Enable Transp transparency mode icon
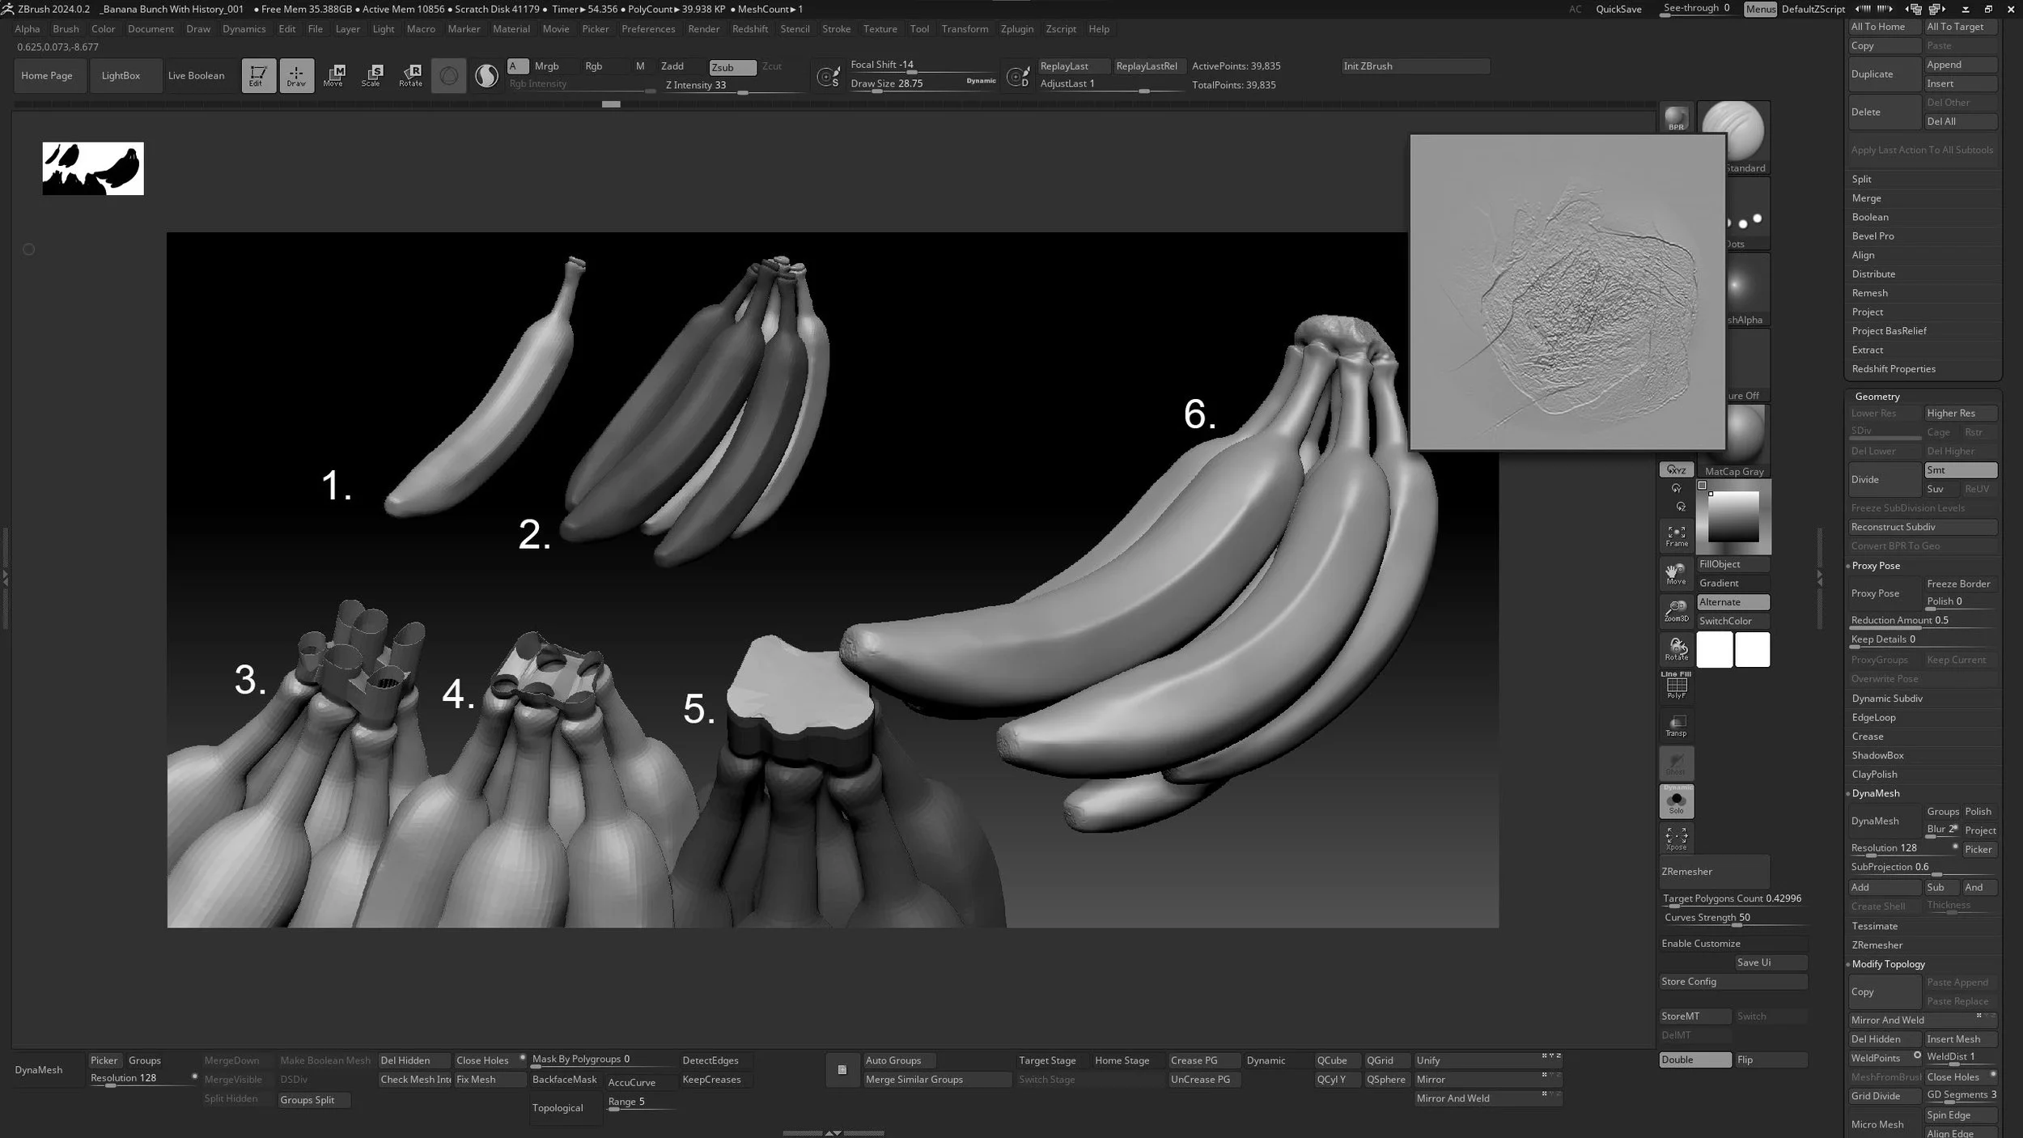The height and width of the screenshot is (1138, 2023). pos(1676,725)
